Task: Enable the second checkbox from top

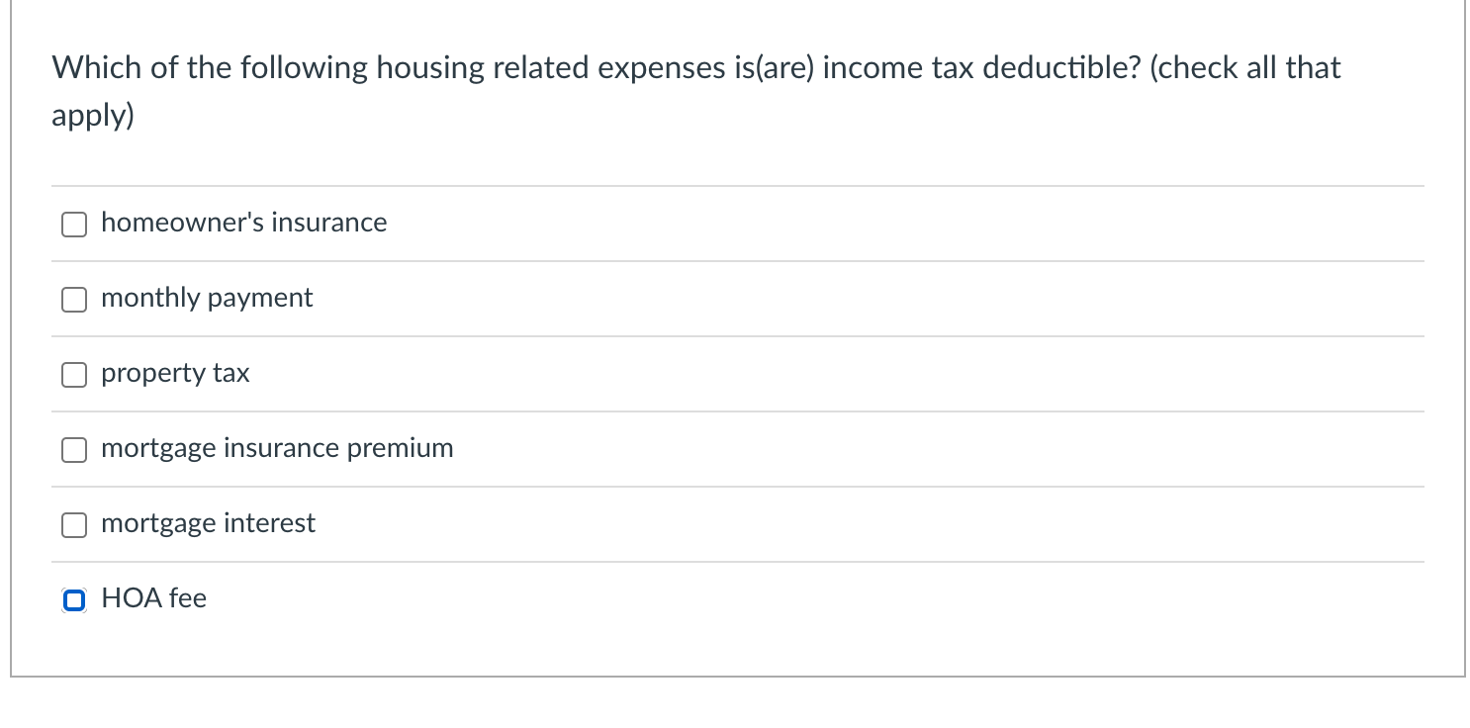Action: pos(73,300)
